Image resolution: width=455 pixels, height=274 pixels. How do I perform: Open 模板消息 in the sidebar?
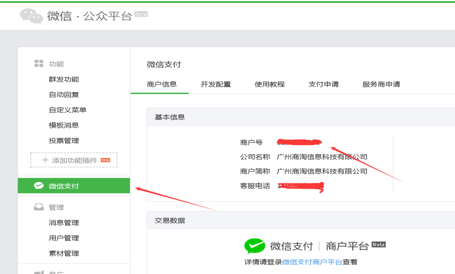(64, 125)
